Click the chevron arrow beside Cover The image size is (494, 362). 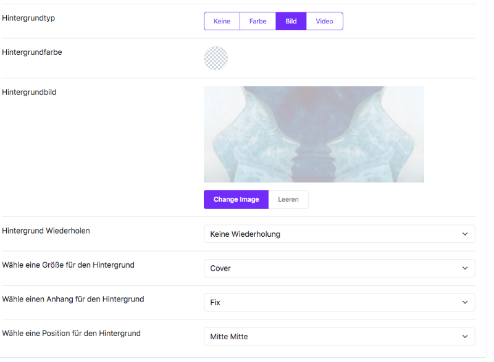click(465, 268)
